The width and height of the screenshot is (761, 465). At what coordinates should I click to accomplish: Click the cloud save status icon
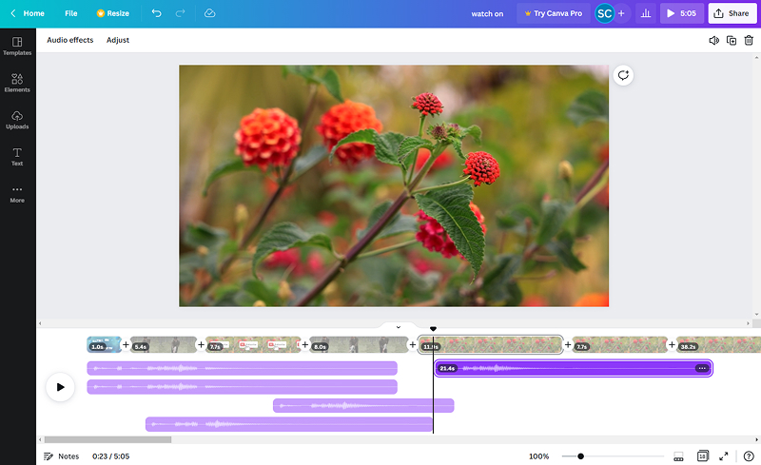209,13
